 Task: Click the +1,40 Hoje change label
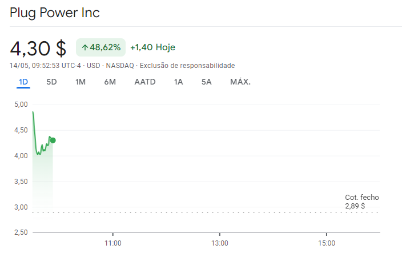[x=153, y=47]
